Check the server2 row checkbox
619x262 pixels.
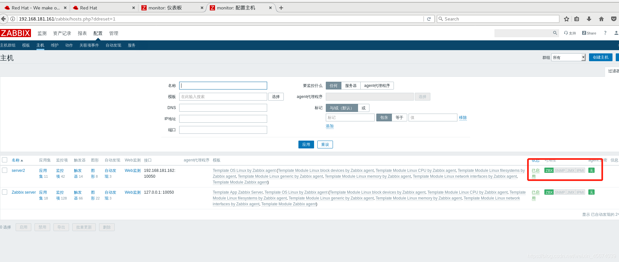[x=5, y=170]
